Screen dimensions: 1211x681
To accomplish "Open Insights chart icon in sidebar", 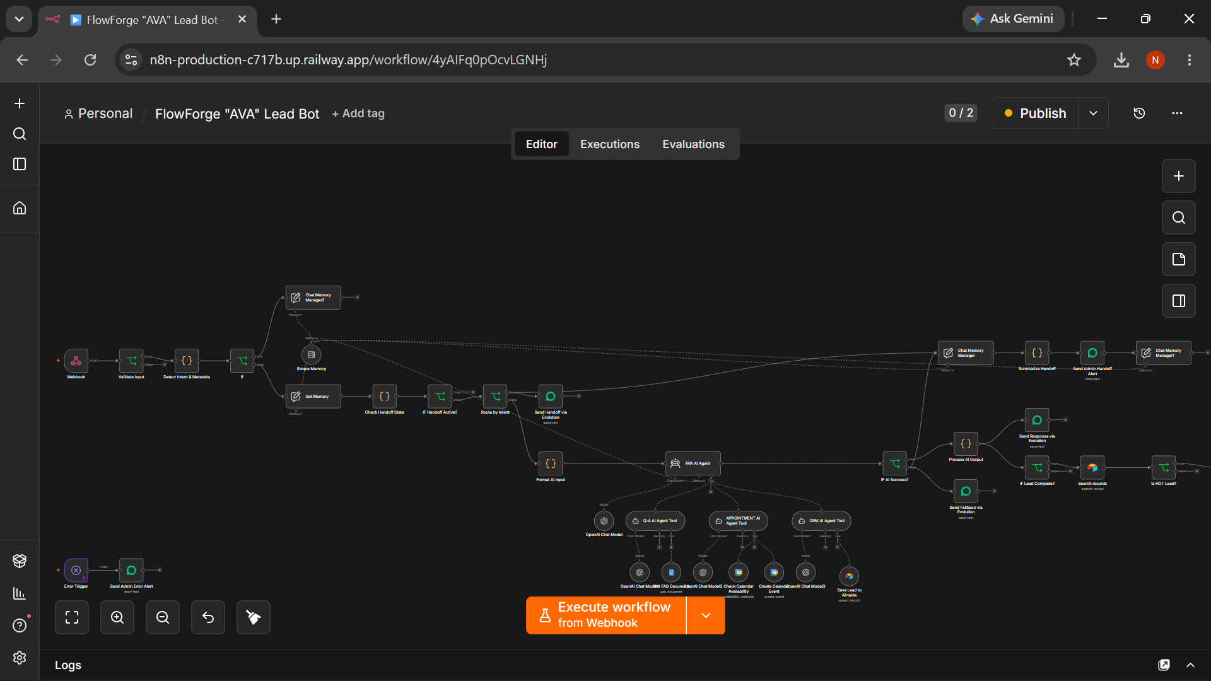I will (20, 593).
